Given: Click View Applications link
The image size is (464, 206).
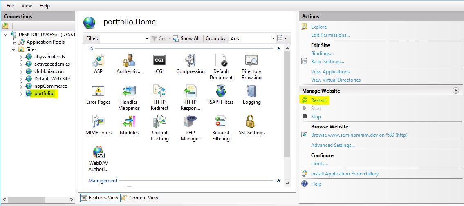Looking at the screenshot, I should click(x=330, y=72).
